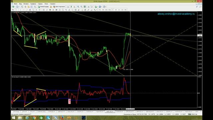Open File Explorer from the taskbar

pyautogui.click(x=20, y=118)
